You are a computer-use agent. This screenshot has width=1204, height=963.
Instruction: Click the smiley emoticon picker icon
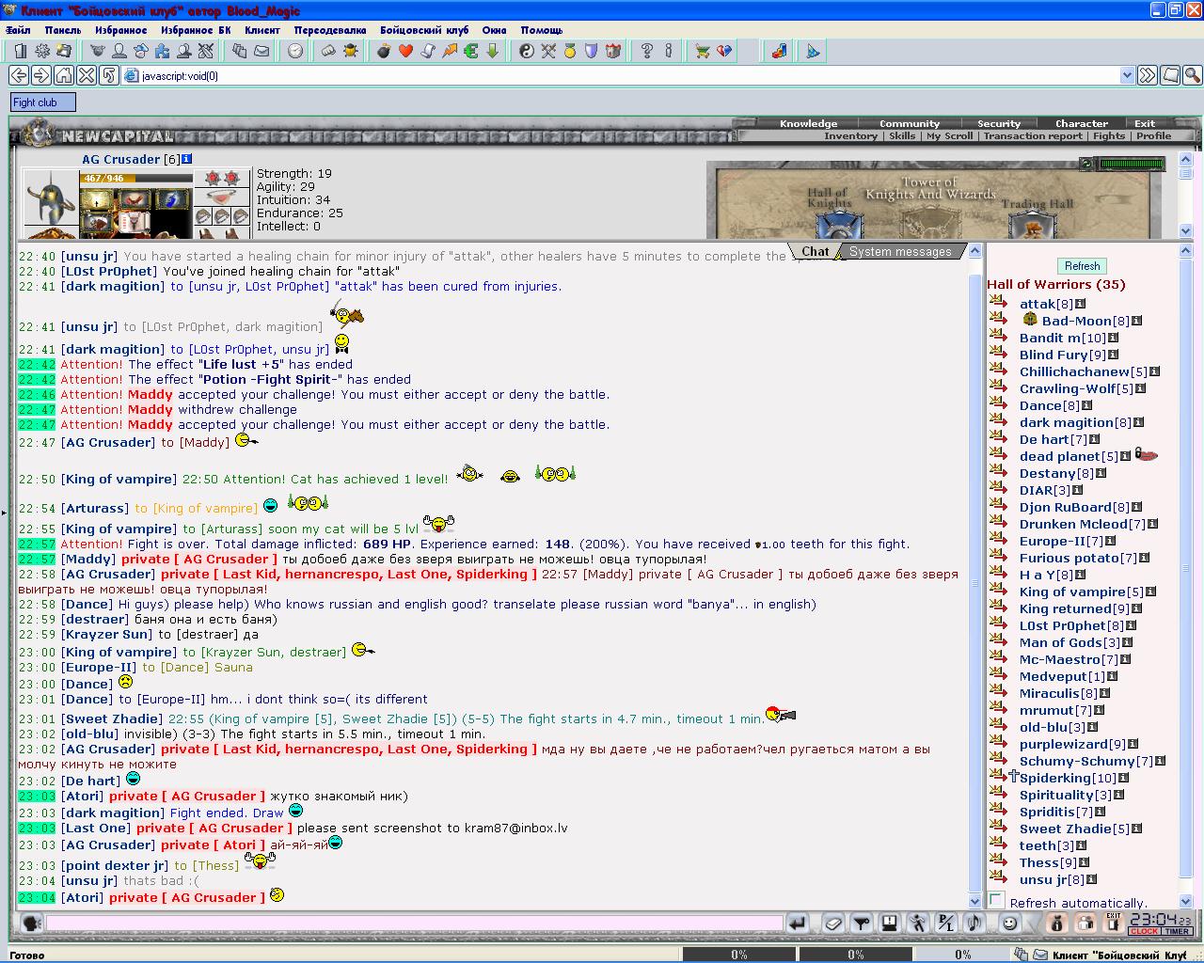[x=1009, y=924]
